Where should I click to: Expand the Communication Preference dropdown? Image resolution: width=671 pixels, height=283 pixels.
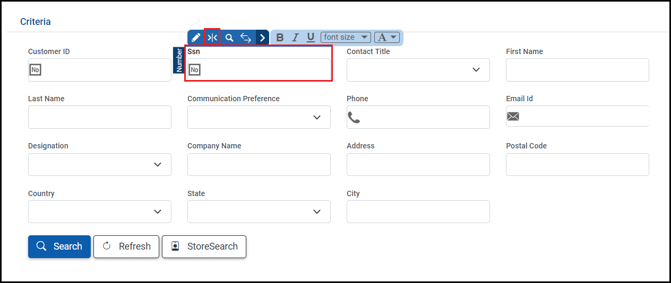[259, 117]
